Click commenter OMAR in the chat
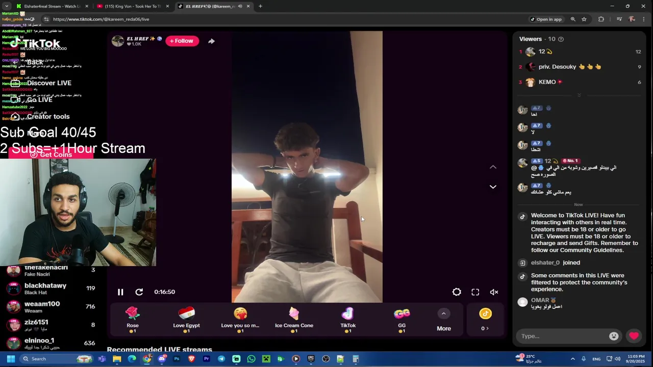This screenshot has width=653, height=367. pos(540,300)
